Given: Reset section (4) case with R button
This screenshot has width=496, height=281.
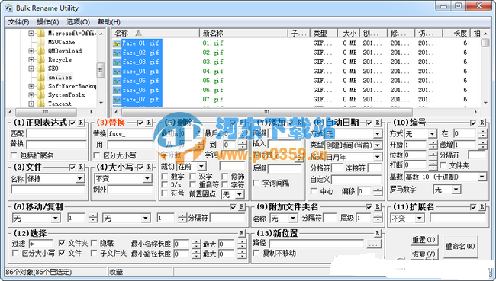Looking at the screenshot, I should (x=150, y=167).
